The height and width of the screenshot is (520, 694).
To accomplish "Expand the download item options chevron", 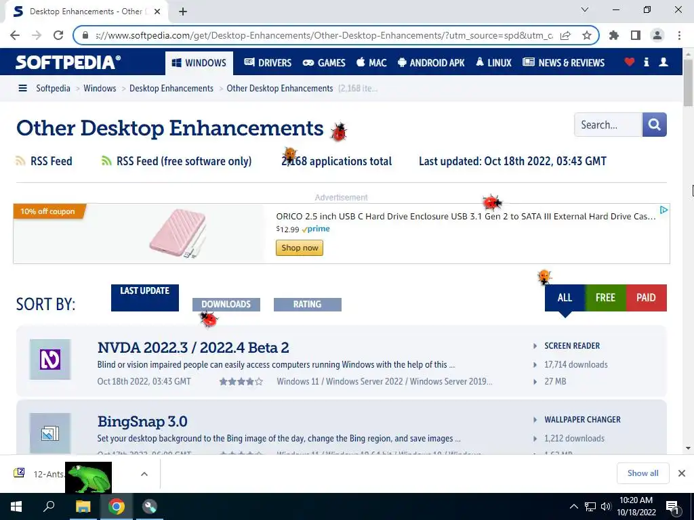I will [144, 474].
